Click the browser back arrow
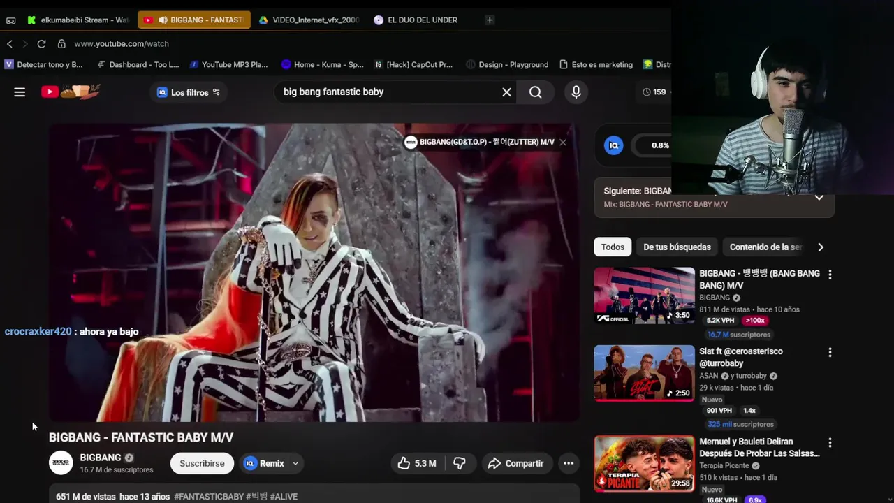This screenshot has height=503, width=894. click(10, 43)
